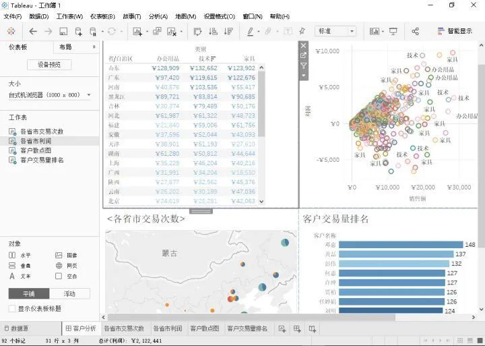Click the 设备预览 button
Viewport: 485px width, 346px height.
[49, 65]
